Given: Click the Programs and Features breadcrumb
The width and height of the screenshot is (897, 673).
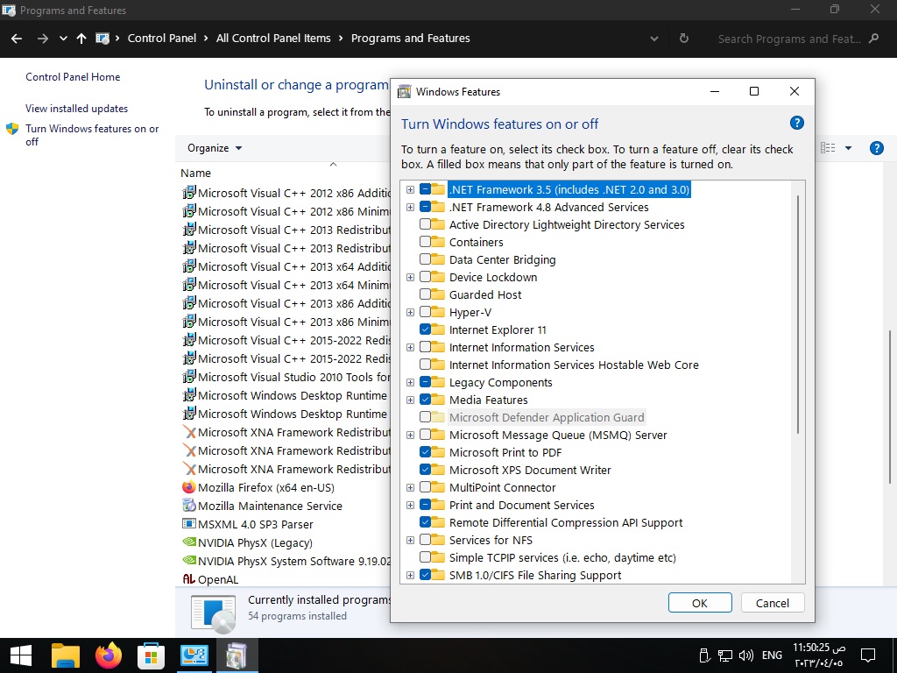Looking at the screenshot, I should [x=410, y=39].
